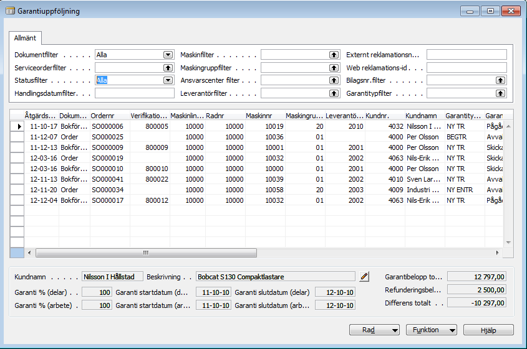Click the Handlingsdatumfilter input field

[135, 93]
